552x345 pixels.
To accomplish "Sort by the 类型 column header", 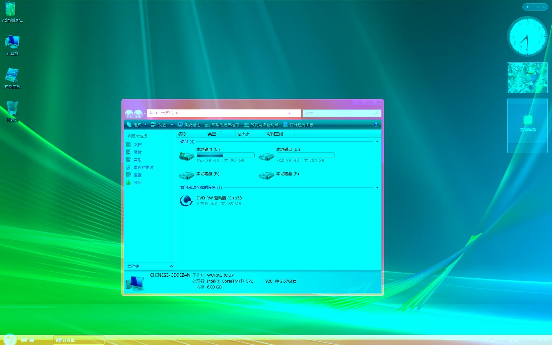I will [x=221, y=134].
